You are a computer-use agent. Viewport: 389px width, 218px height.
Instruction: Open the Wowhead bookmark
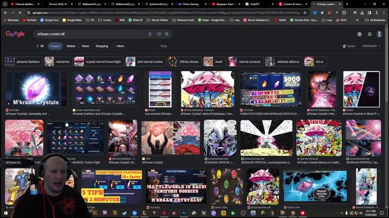[x=11, y=20]
